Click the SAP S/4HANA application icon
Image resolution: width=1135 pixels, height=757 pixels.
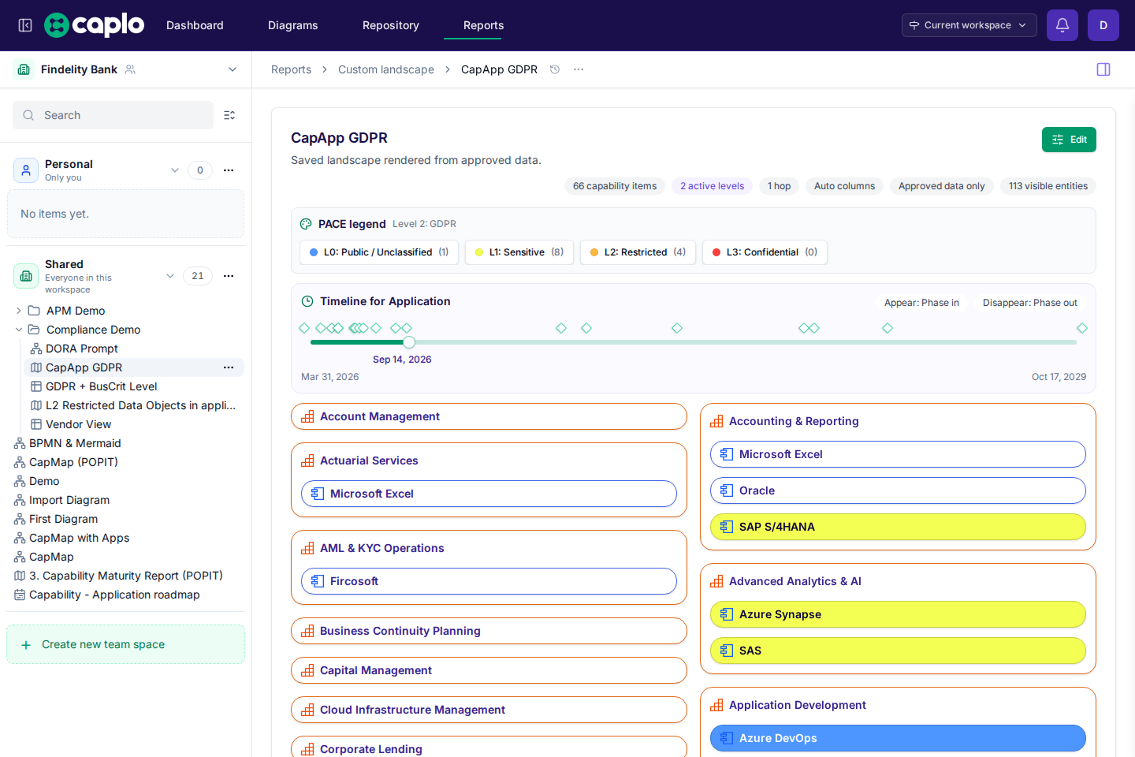[x=727, y=527]
